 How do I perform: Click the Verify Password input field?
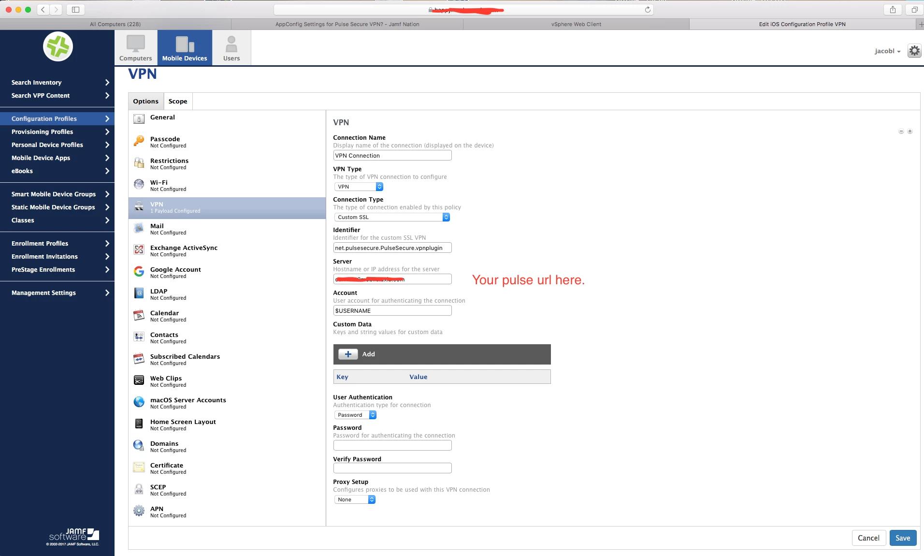pyautogui.click(x=392, y=468)
